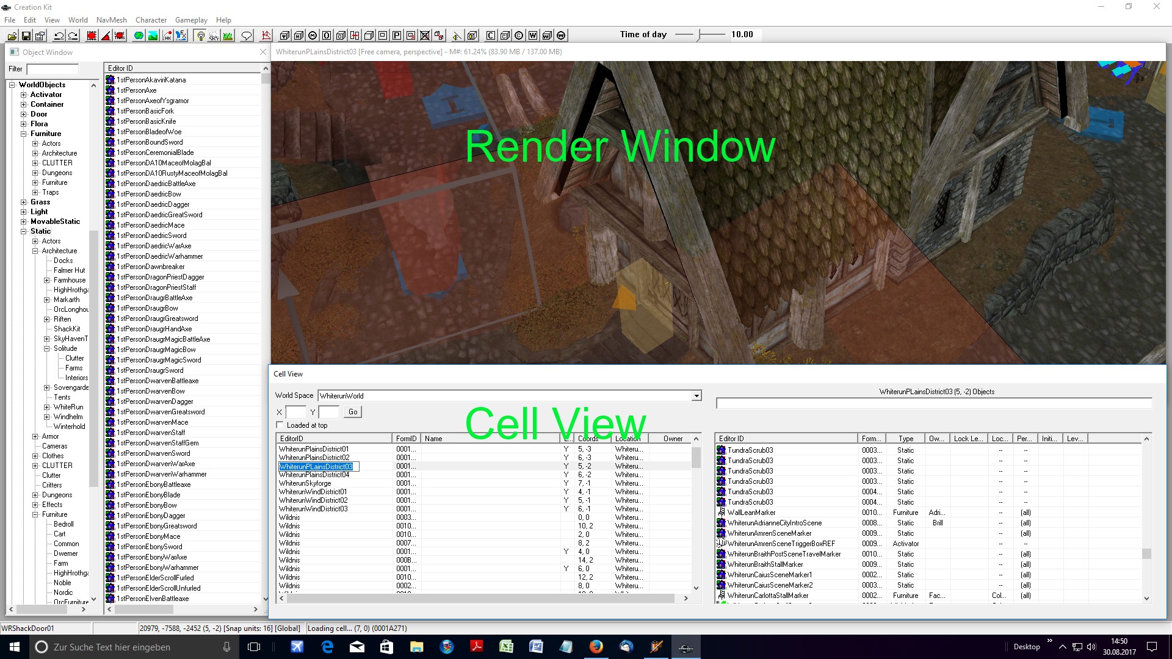Expand the Markarth tree node
This screenshot has width=1172, height=659.
pos(47,300)
